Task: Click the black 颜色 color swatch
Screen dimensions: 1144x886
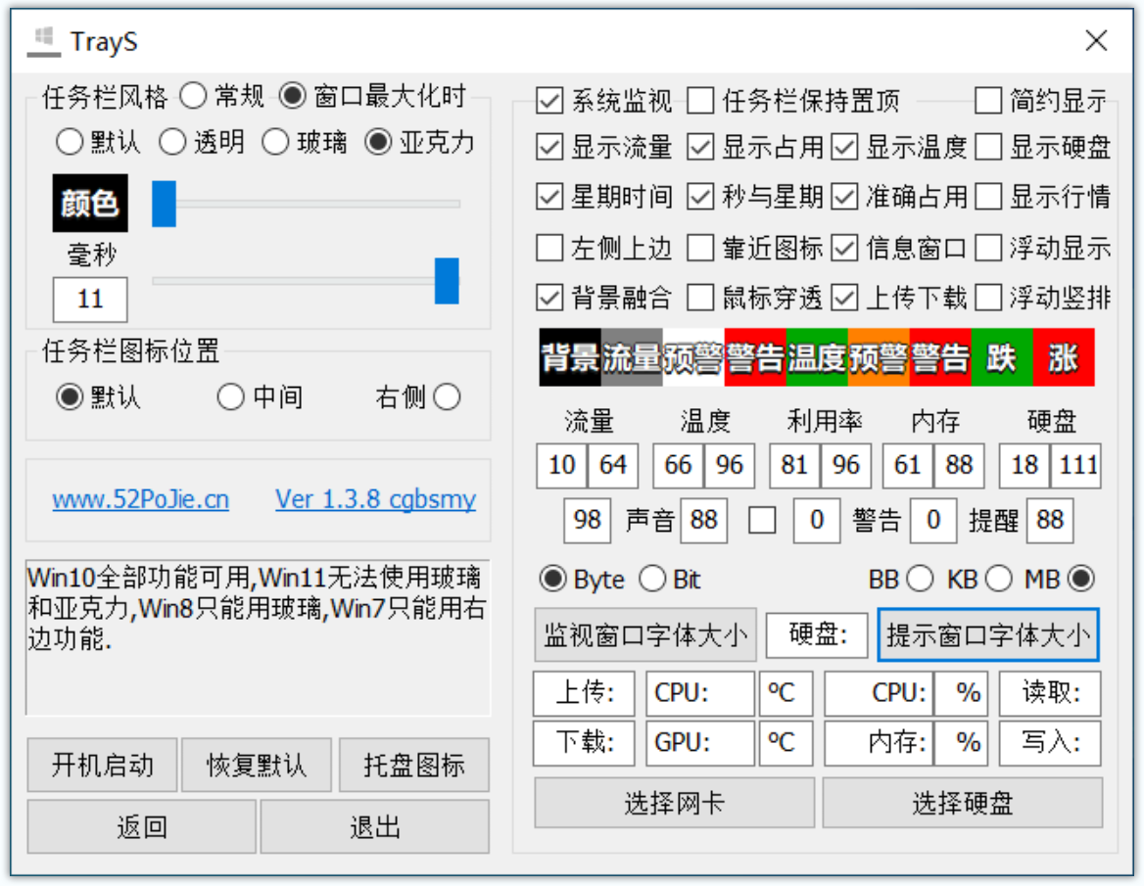Action: tap(90, 203)
